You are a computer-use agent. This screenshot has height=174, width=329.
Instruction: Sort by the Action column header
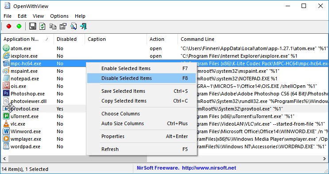click(162, 39)
